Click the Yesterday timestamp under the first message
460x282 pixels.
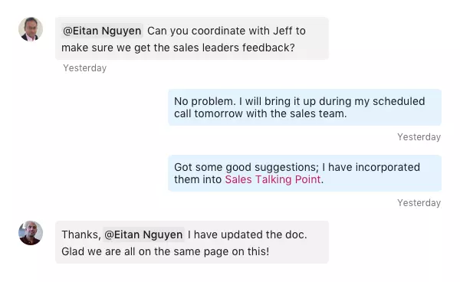85,68
